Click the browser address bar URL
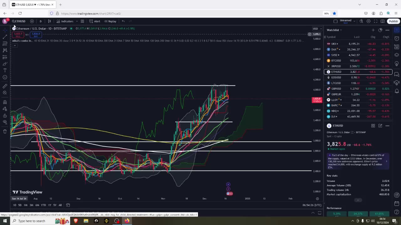This screenshot has width=401, height=225. coord(91,13)
